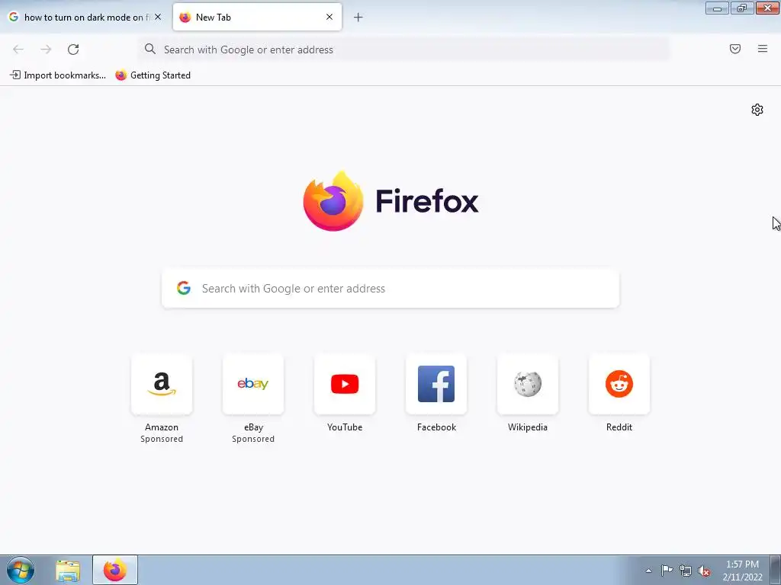Open the Action Center flag icon
781x585 pixels.
(x=667, y=571)
